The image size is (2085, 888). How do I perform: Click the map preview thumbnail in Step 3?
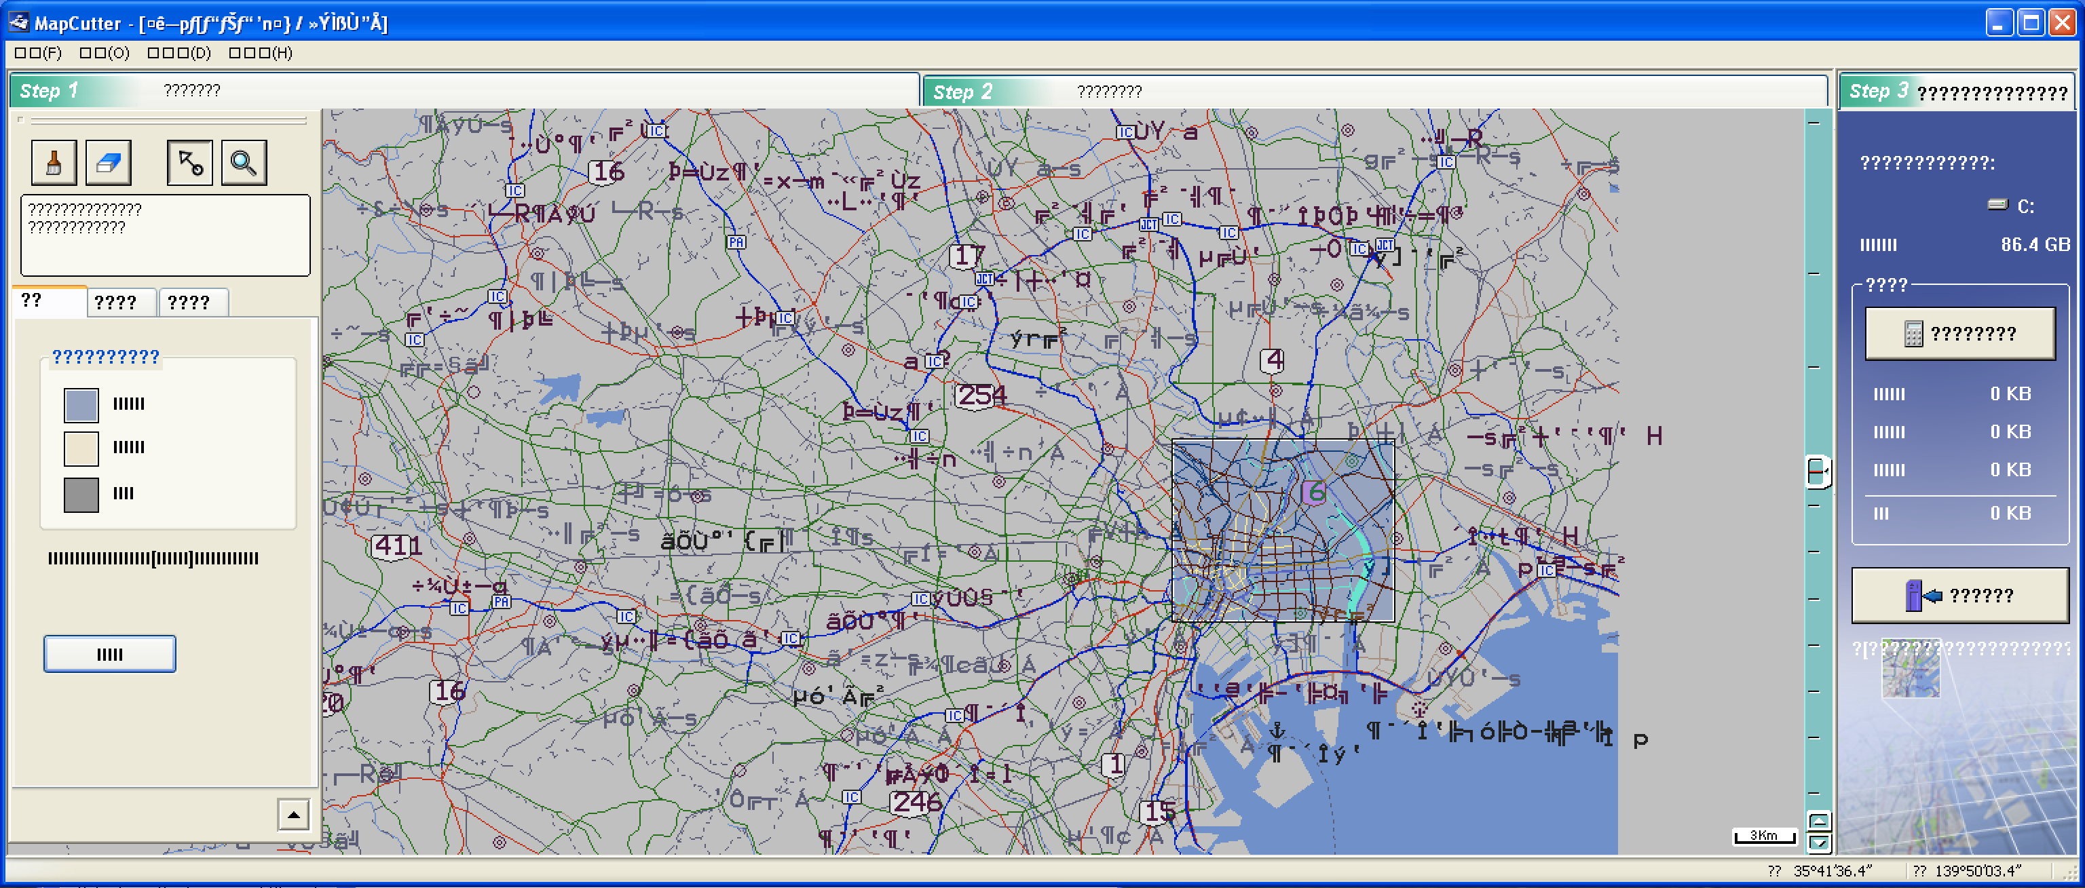1910,668
